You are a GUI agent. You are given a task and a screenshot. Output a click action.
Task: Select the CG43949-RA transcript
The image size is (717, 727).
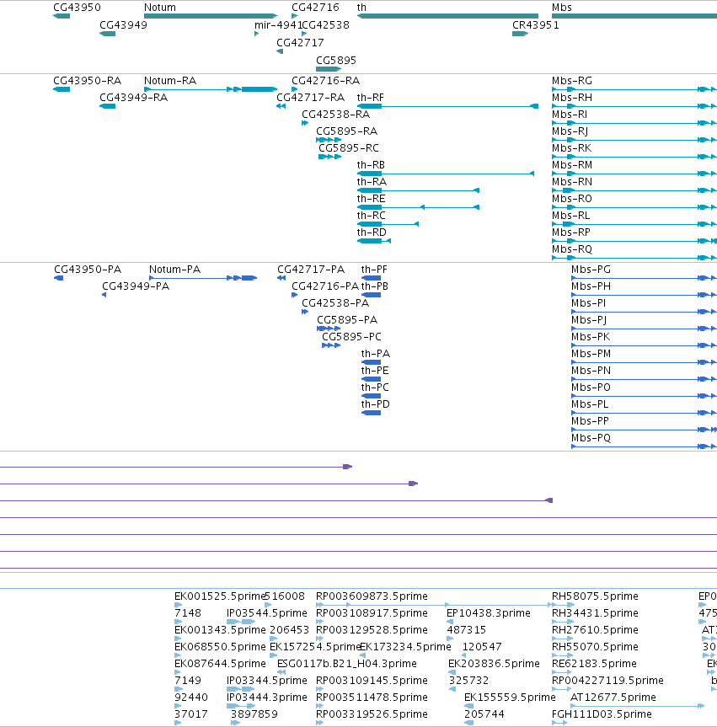(108, 106)
